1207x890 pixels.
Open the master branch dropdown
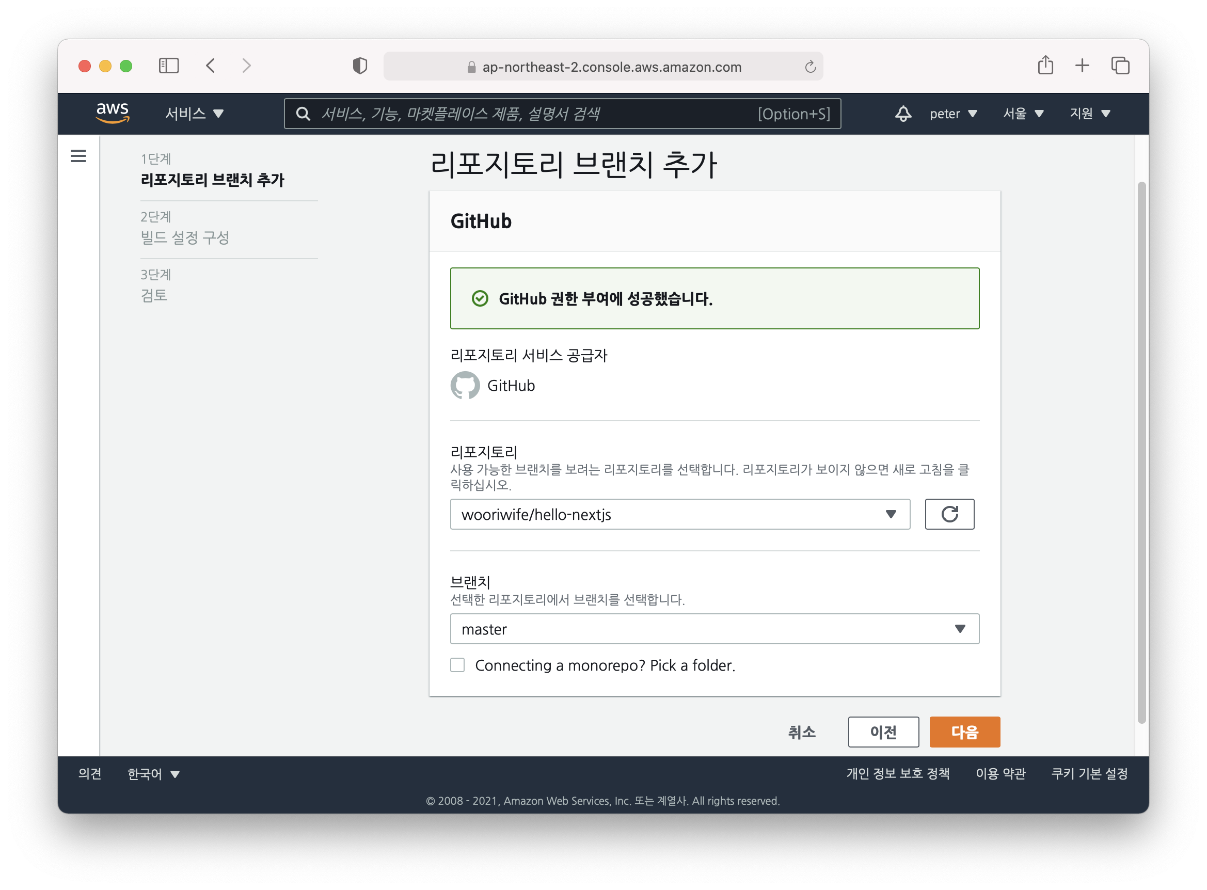coord(714,629)
